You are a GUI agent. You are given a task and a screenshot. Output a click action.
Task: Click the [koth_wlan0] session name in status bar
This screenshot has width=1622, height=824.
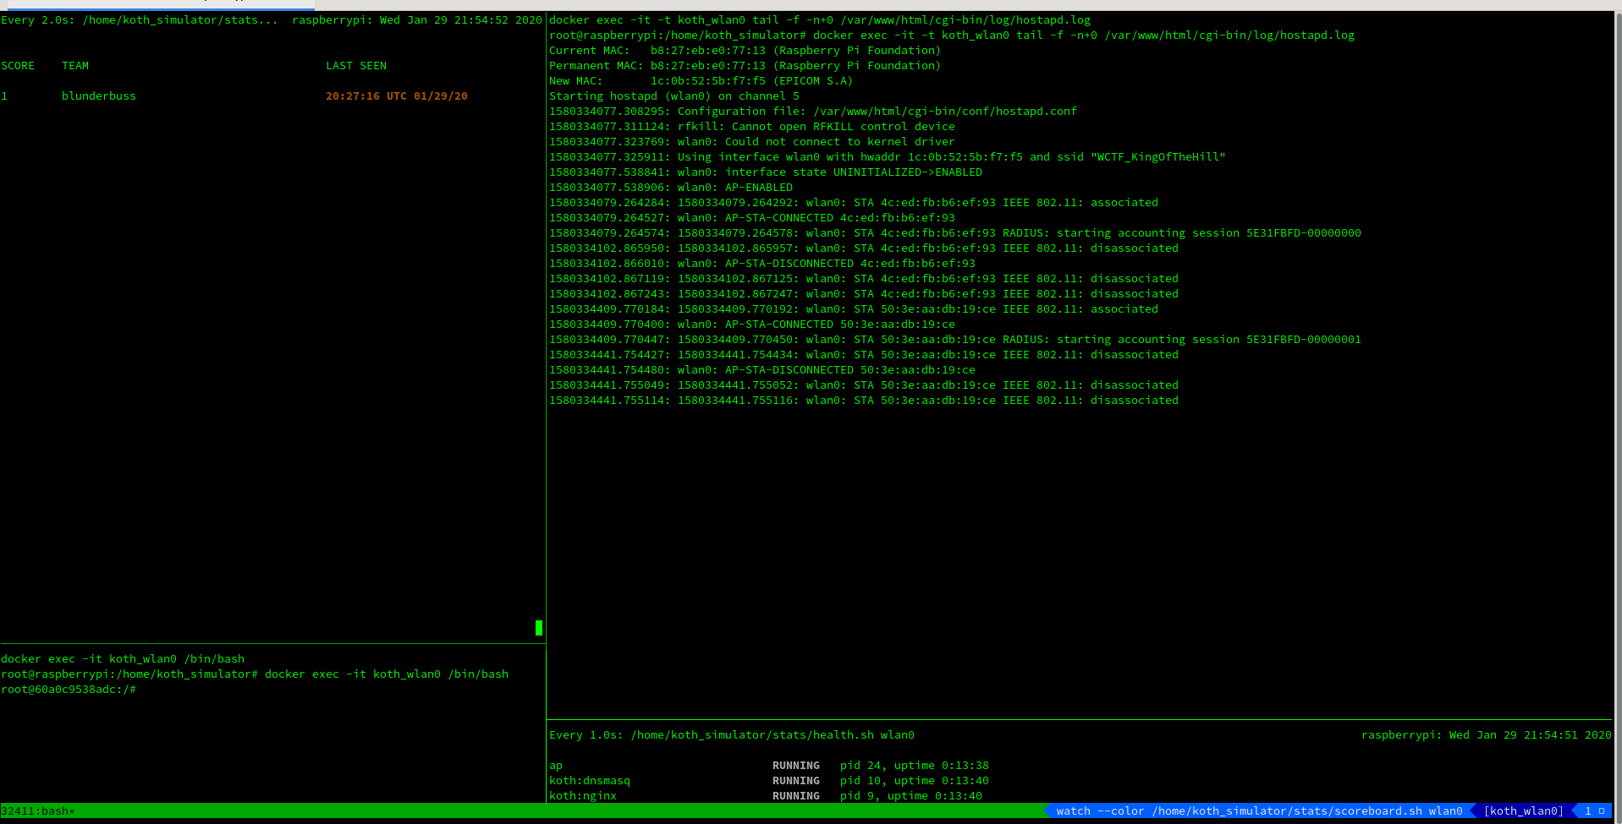click(1524, 811)
